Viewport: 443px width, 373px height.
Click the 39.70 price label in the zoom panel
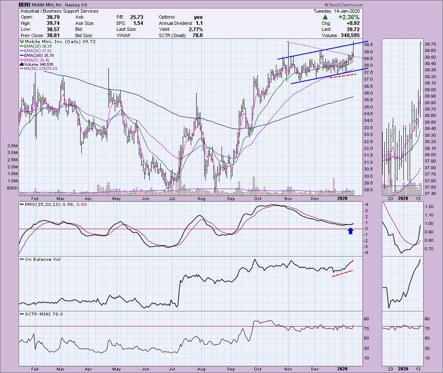coord(430,44)
